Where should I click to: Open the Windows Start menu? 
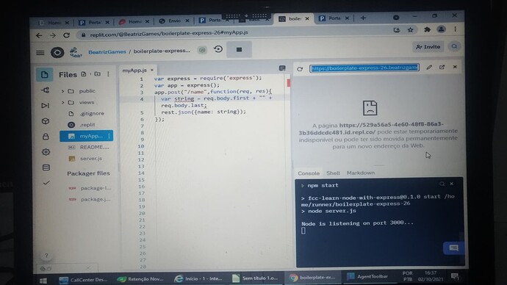[43, 281]
